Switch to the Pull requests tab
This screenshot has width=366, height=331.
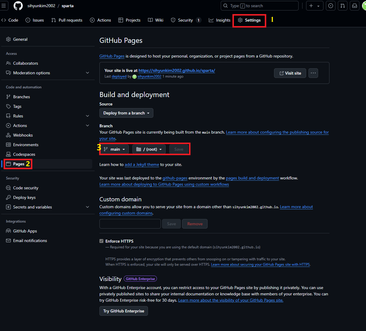tap(67, 20)
